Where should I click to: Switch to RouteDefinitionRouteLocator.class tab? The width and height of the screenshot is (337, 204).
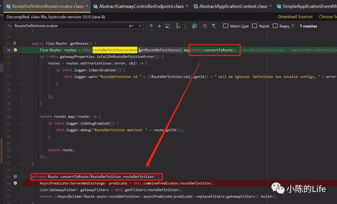[x=47, y=6]
